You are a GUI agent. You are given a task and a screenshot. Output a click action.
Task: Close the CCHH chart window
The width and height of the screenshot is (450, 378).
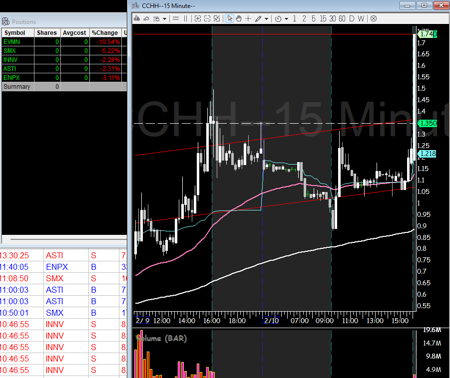tap(441, 5)
